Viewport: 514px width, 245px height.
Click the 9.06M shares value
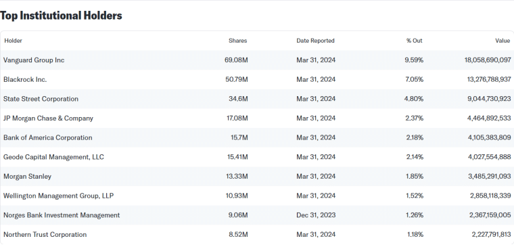(x=239, y=215)
